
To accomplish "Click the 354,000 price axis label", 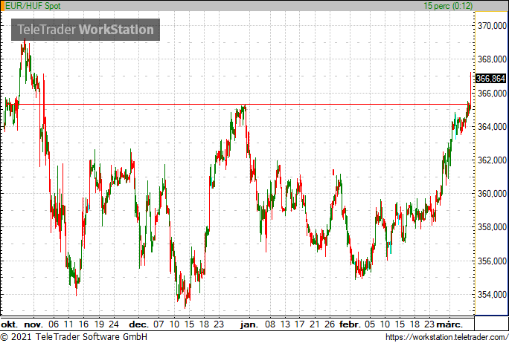I will (492, 295).
